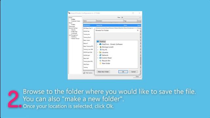Select FindOmatic in the left tree
Viewport: 210px width, 118px height.
pyautogui.click(x=74, y=33)
